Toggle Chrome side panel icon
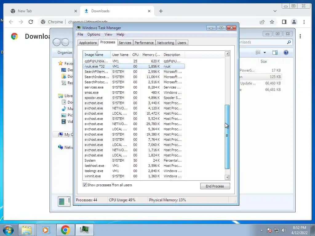 pyautogui.click(x=284, y=22)
